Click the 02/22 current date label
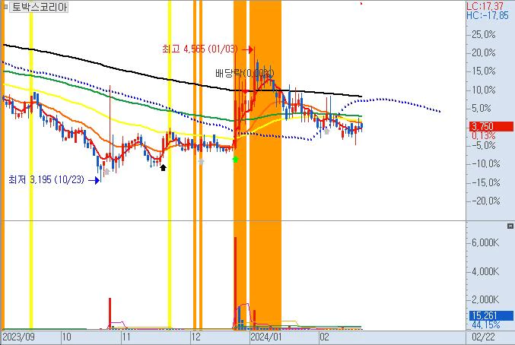The image size is (515, 345). tap(483, 337)
